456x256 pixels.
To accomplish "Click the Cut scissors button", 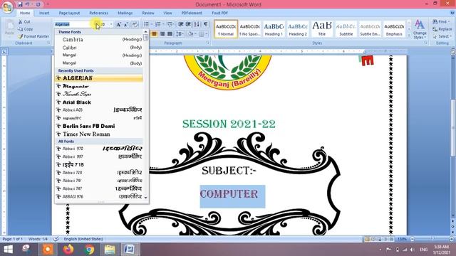I will coord(24,22).
